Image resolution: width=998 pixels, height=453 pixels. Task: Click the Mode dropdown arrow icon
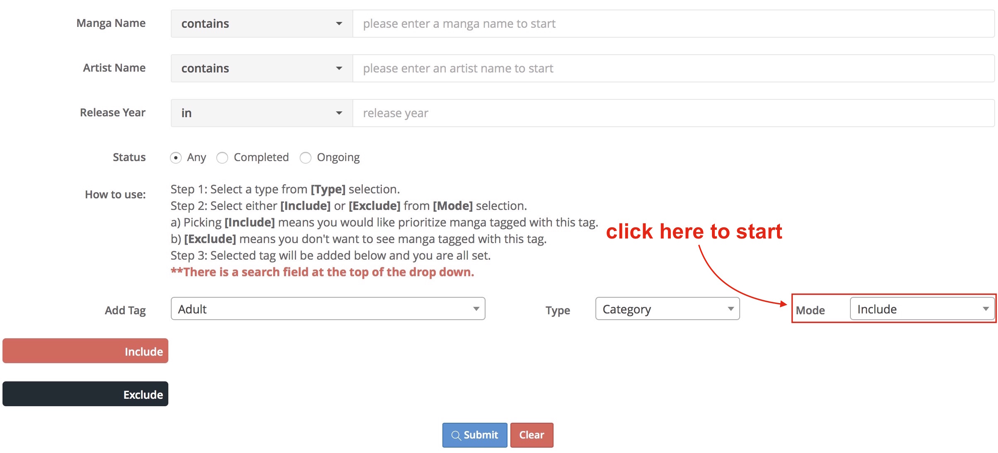pyautogui.click(x=986, y=309)
